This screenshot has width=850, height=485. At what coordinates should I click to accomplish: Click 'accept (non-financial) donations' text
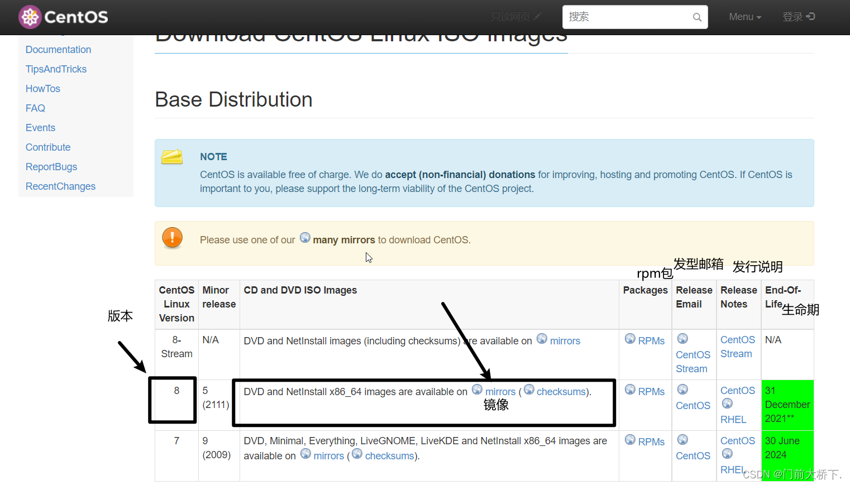[460, 175]
